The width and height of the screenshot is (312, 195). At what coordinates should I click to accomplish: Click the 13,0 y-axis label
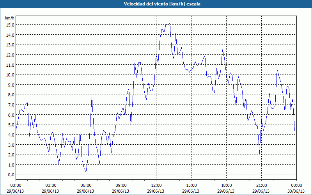(10, 45)
